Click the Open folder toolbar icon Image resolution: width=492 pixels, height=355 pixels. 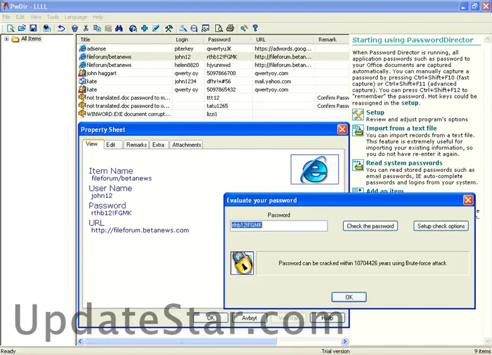click(x=22, y=28)
